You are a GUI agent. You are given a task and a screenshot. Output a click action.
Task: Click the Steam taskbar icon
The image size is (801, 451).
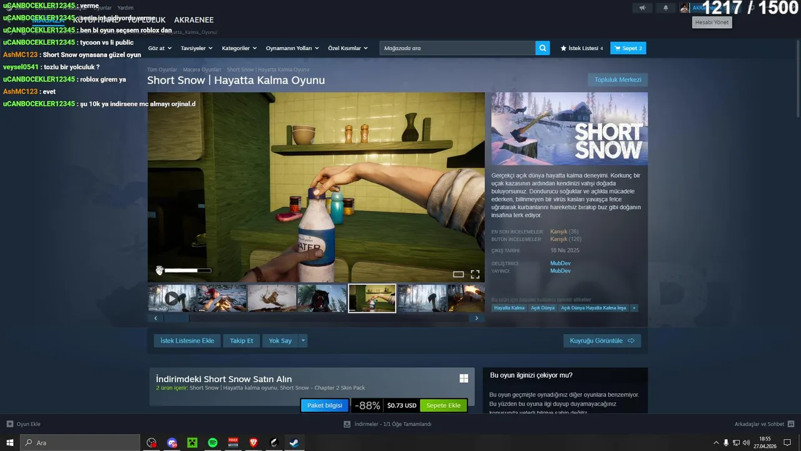click(293, 443)
